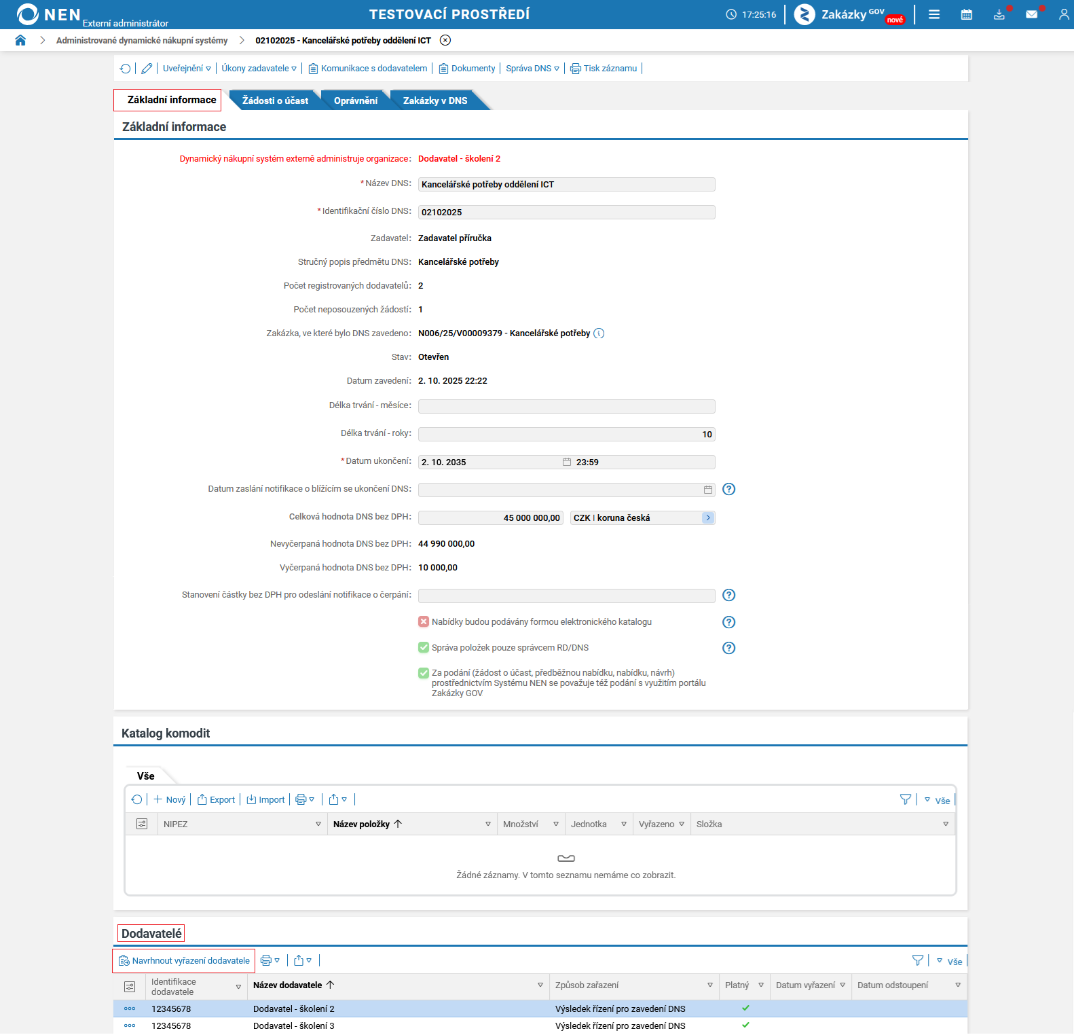Toggle Správa položek pouze správcem RD/DNS checkbox
The height and width of the screenshot is (1035, 1074).
[424, 647]
